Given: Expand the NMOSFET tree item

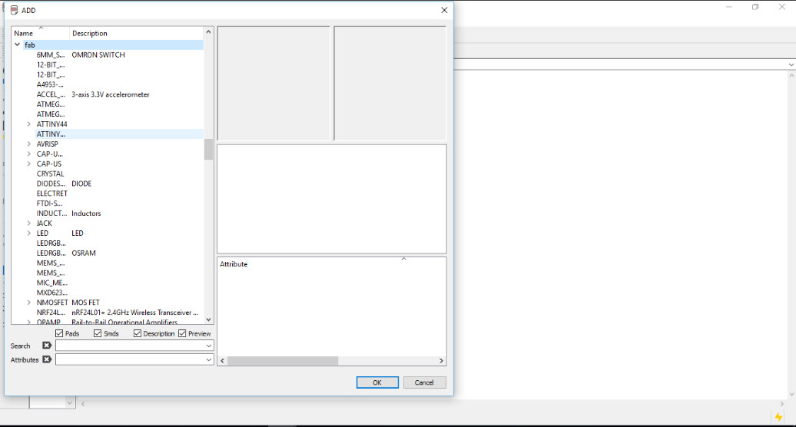Looking at the screenshot, I should point(29,303).
